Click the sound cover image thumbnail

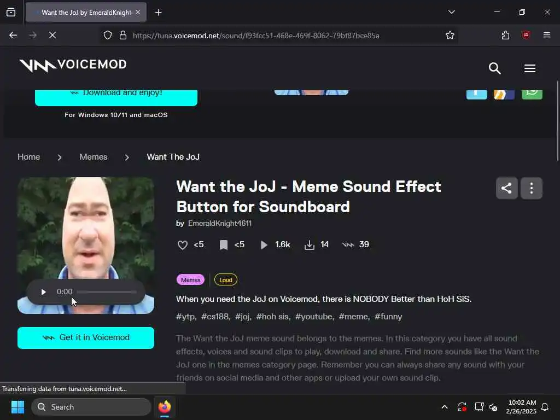tap(86, 246)
